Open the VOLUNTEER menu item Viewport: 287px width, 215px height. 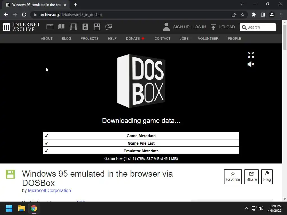click(x=208, y=39)
